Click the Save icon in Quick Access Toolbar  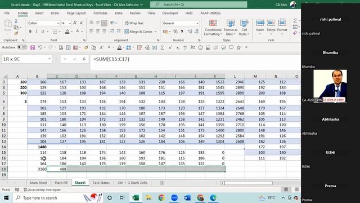33,47
